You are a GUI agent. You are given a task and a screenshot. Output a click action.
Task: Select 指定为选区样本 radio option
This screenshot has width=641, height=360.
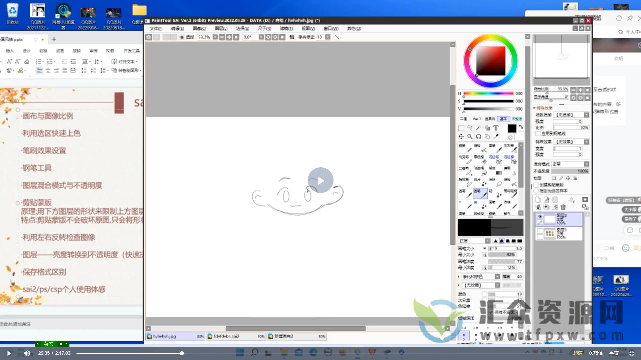pos(536,191)
